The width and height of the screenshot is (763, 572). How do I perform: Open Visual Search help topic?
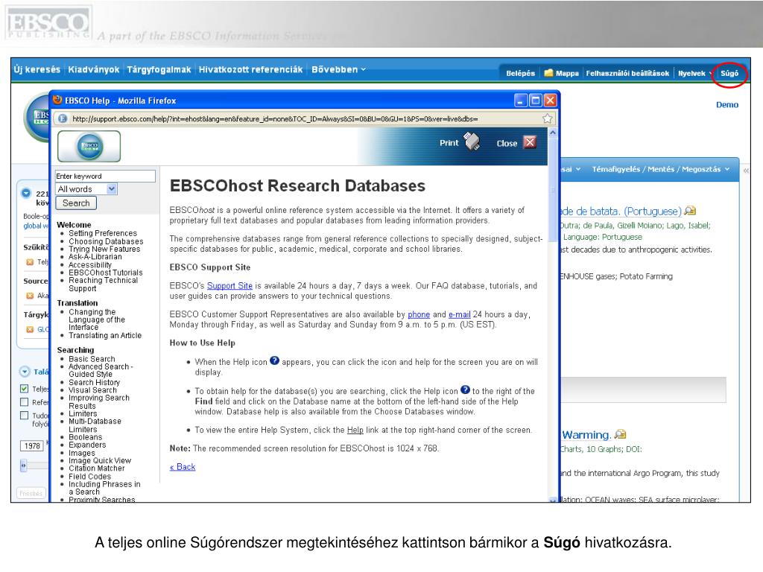[x=92, y=390]
